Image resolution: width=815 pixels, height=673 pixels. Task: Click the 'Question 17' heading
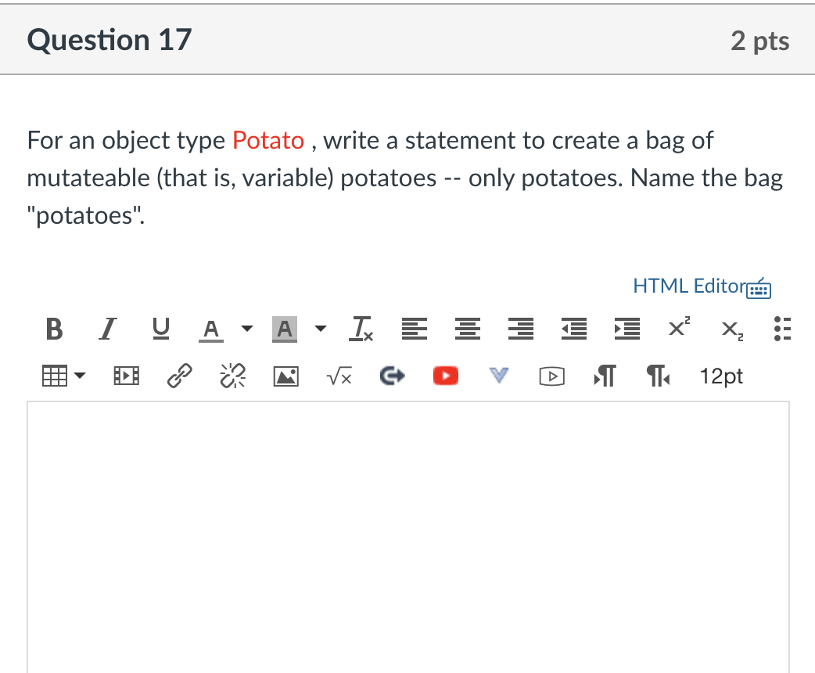click(110, 40)
